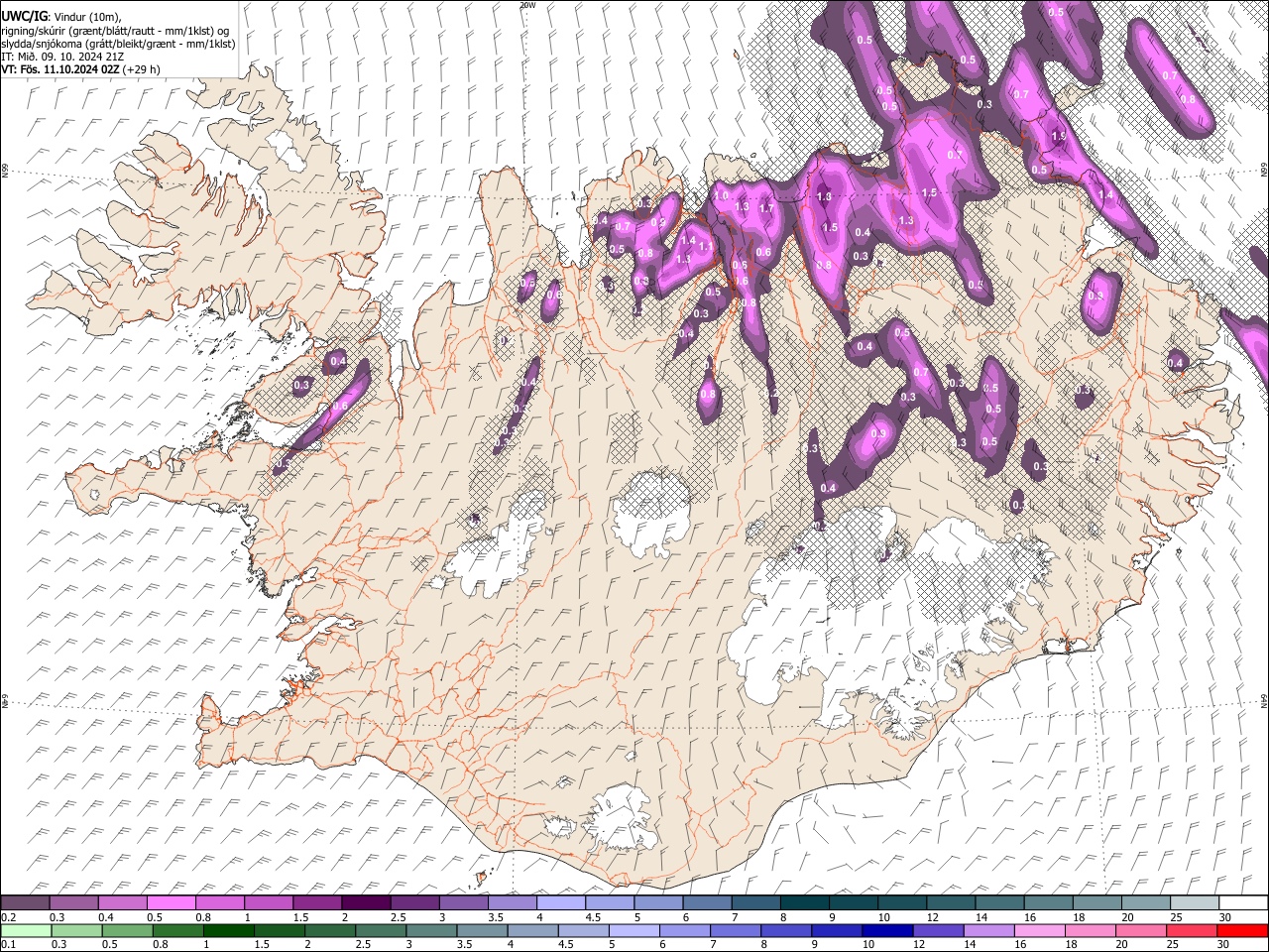Image resolution: width=1269 pixels, height=952 pixels.
Task: Click the 'VT: Fös. 11.10.2024 02Z (+29 h)' line
Action: click(x=81, y=69)
